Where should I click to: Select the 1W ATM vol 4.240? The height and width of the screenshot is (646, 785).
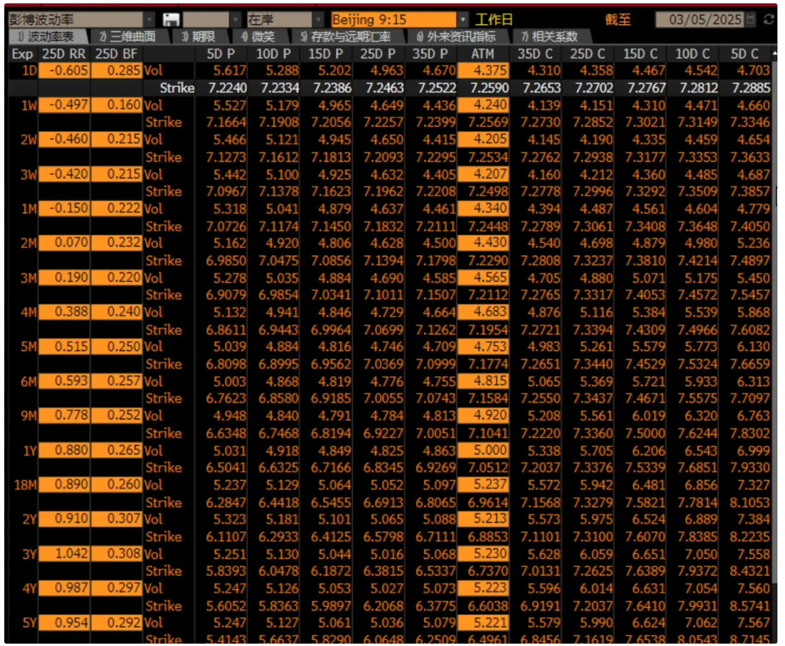[x=483, y=105]
